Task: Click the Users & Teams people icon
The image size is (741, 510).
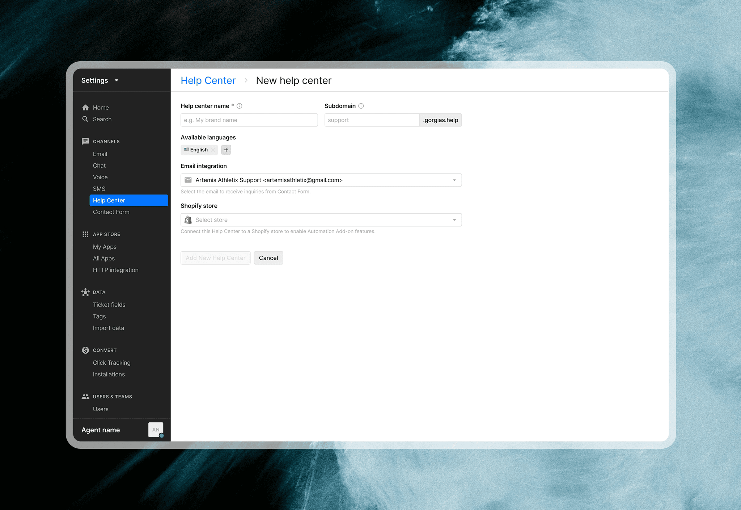Action: pyautogui.click(x=85, y=397)
